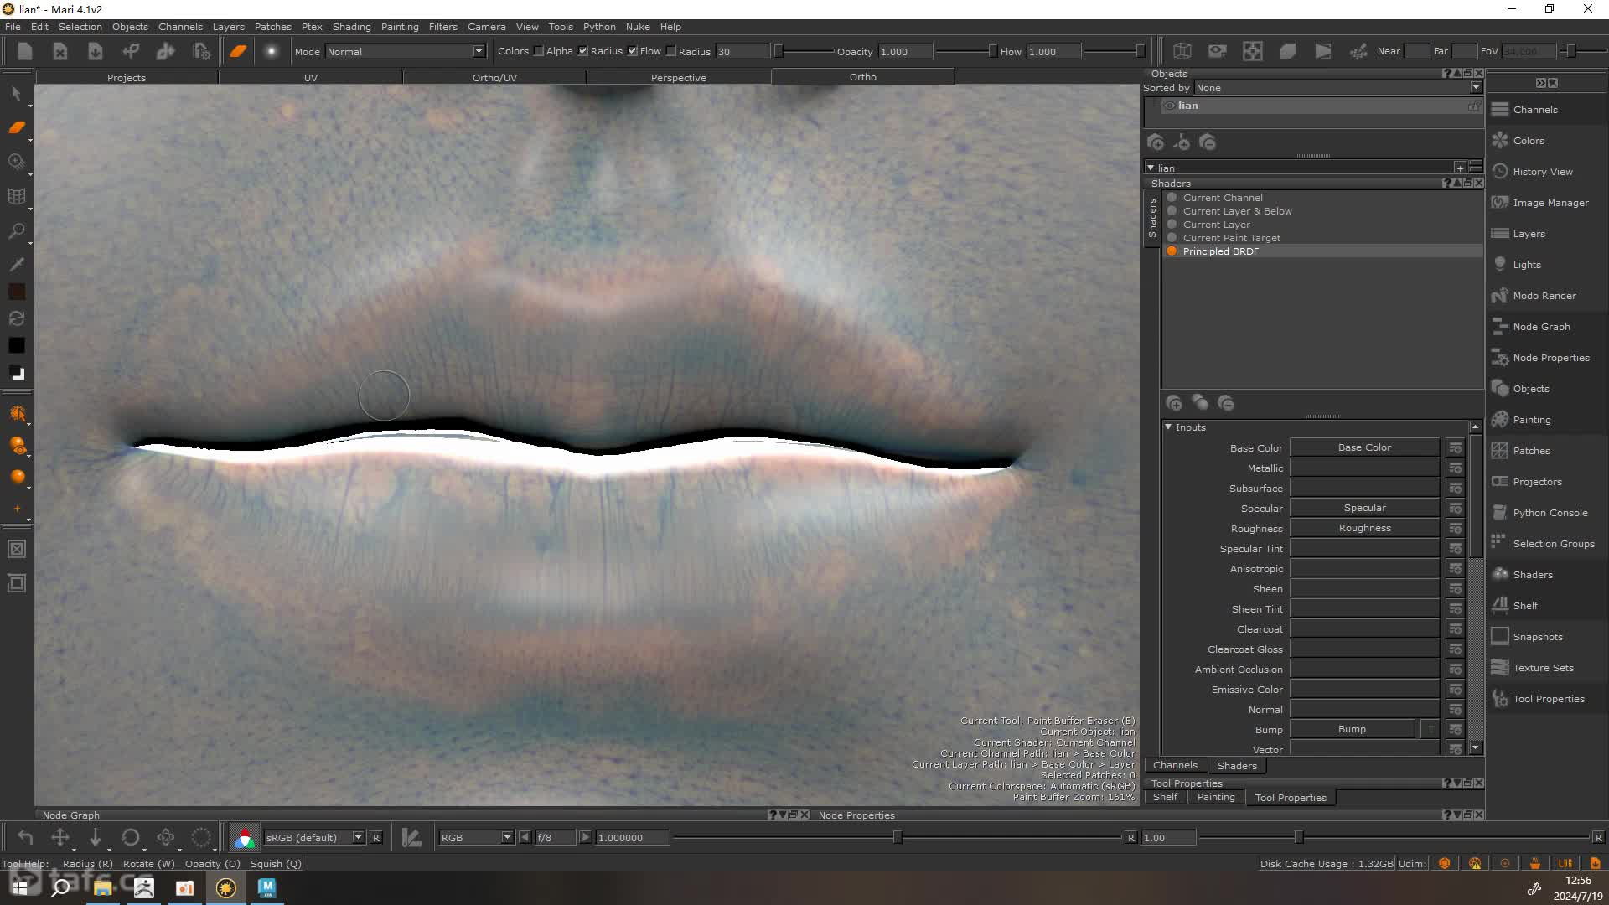Open the sRGB (default) colorspace dropdown
The width and height of the screenshot is (1609, 905).
pos(314,837)
